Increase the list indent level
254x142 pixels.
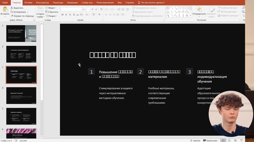click(123, 9)
